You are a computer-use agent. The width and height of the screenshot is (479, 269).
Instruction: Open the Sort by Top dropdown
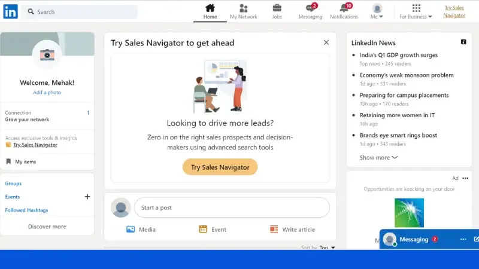318,247
